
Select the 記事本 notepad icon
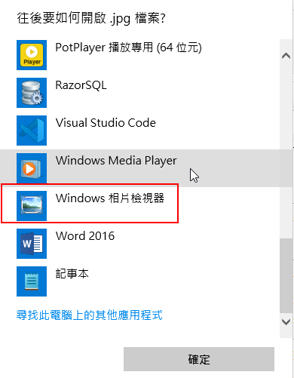click(32, 281)
